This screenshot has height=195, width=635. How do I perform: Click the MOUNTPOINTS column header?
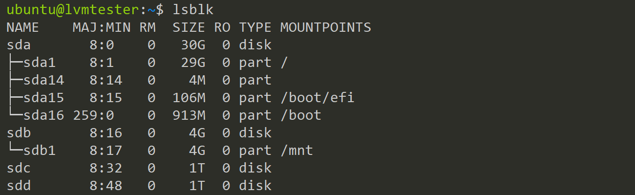[326, 27]
